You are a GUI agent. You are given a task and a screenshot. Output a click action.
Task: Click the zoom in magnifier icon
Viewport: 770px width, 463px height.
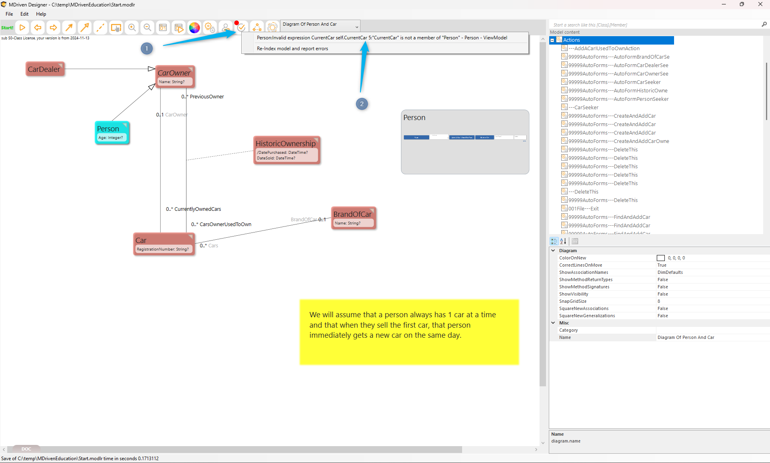pos(132,28)
